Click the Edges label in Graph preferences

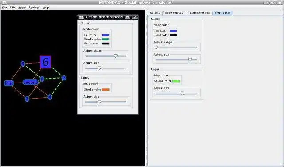(x=85, y=78)
